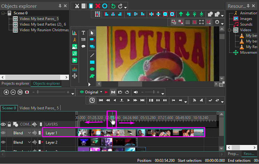Select the Text tool T icon
259x164 pixels.
83,33
